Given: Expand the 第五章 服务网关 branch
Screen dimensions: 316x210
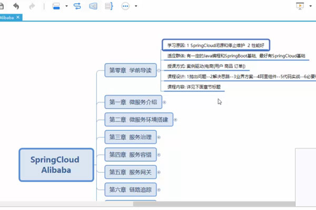Looking at the screenshot, I should 159,172.
